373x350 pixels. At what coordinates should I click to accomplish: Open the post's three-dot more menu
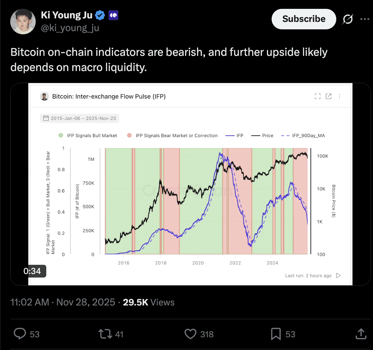tap(364, 19)
